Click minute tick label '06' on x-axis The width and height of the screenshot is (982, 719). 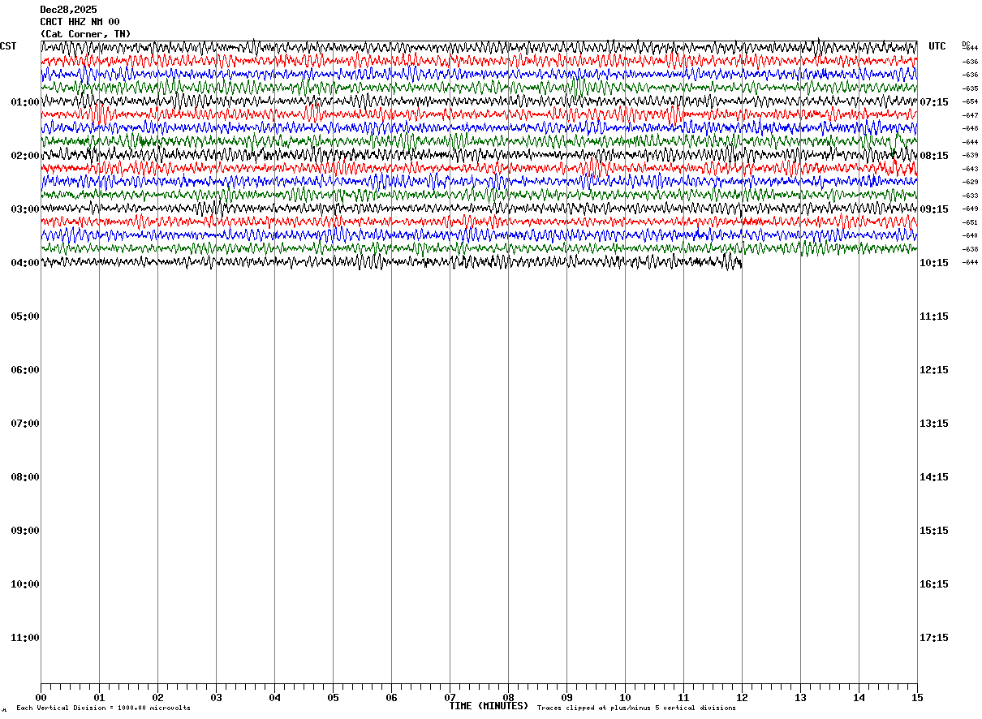coord(391,698)
